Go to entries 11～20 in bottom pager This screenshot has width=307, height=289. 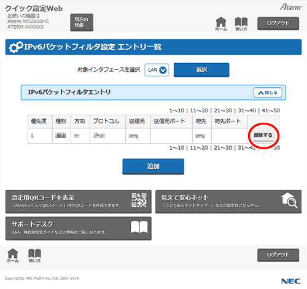click(199, 148)
